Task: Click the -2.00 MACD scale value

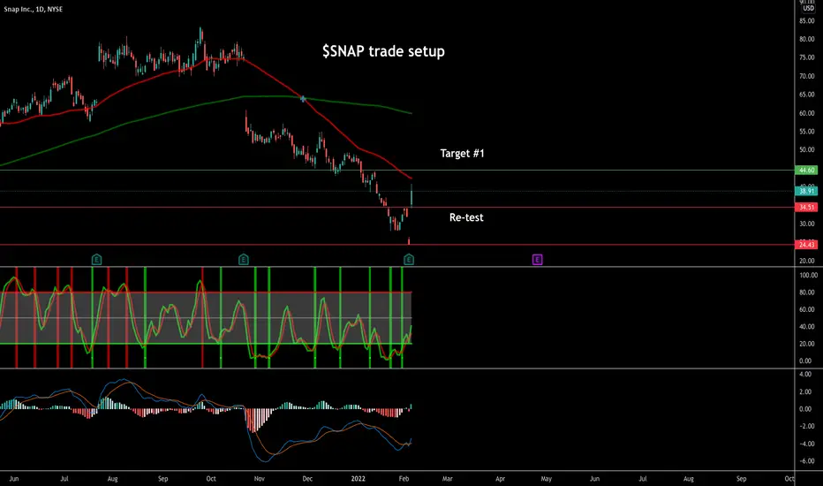Action: [x=805, y=427]
